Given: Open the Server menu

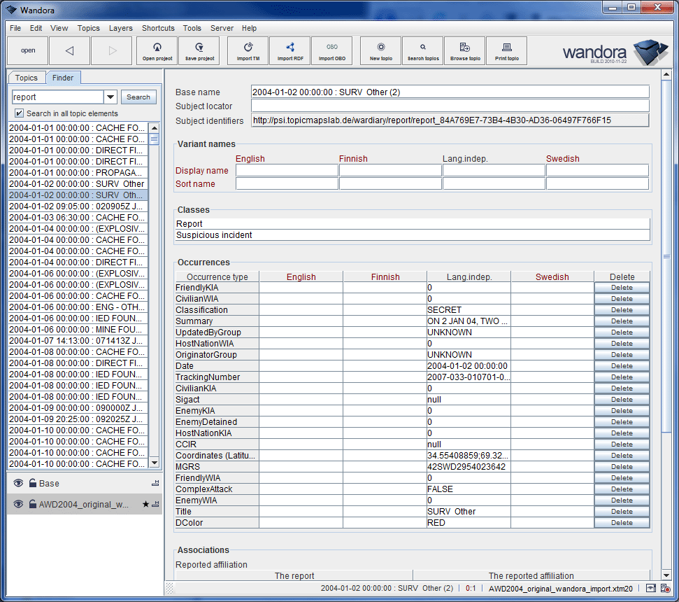Looking at the screenshot, I should point(222,28).
